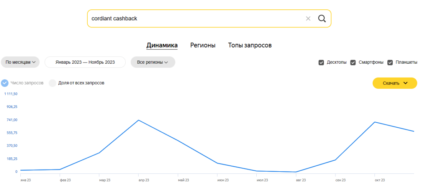This screenshot has width=421, height=186.
Task: Click the апр 23 peak on the chart
Action: [x=139, y=120]
